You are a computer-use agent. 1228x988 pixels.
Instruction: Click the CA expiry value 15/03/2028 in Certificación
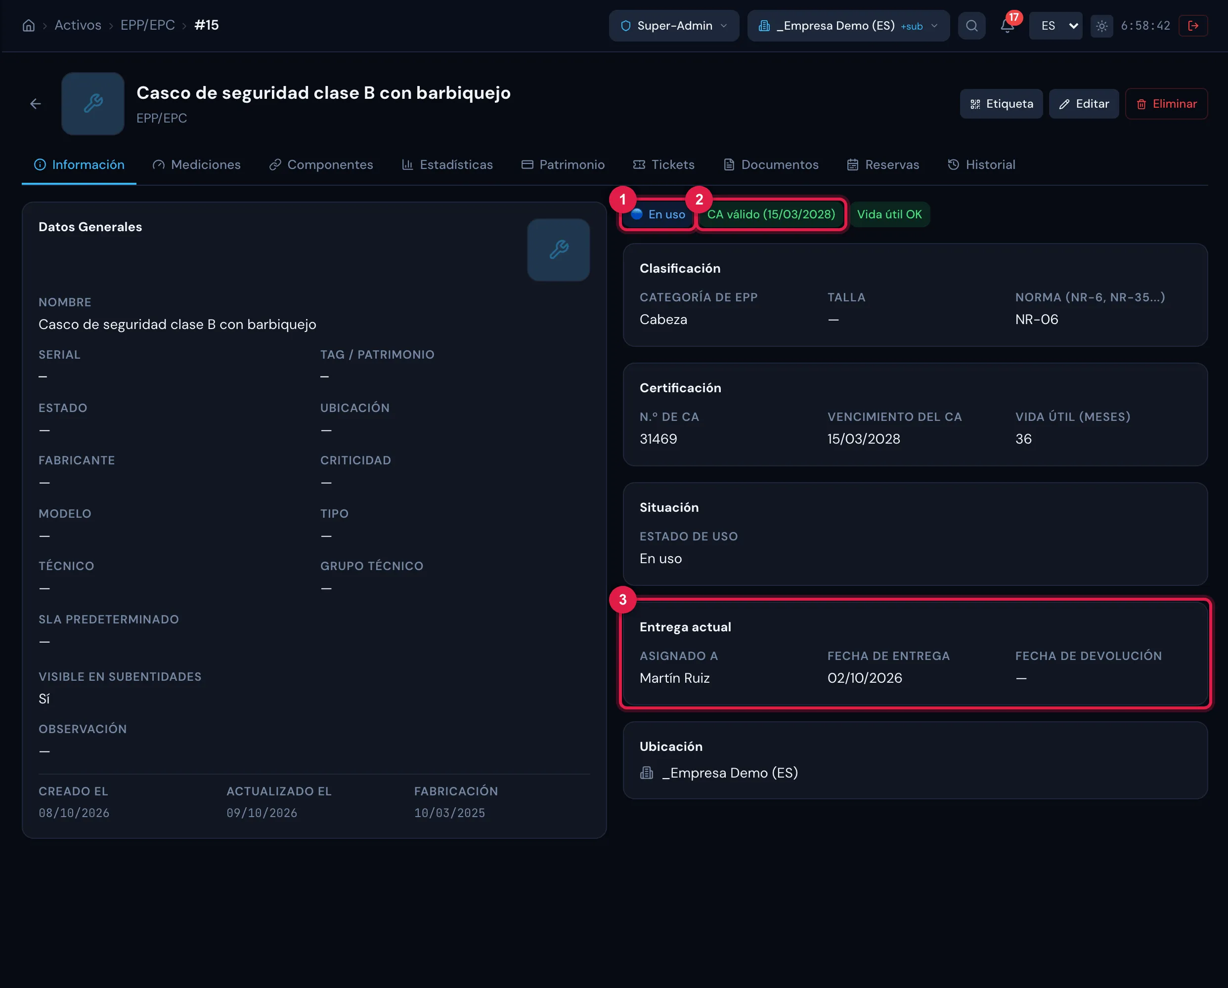click(864, 439)
